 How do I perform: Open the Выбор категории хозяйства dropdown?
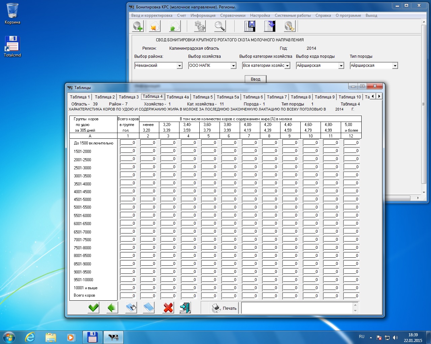pyautogui.click(x=288, y=66)
